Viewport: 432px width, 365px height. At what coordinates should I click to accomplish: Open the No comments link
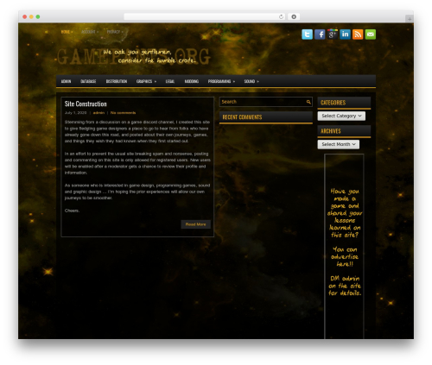pos(123,113)
